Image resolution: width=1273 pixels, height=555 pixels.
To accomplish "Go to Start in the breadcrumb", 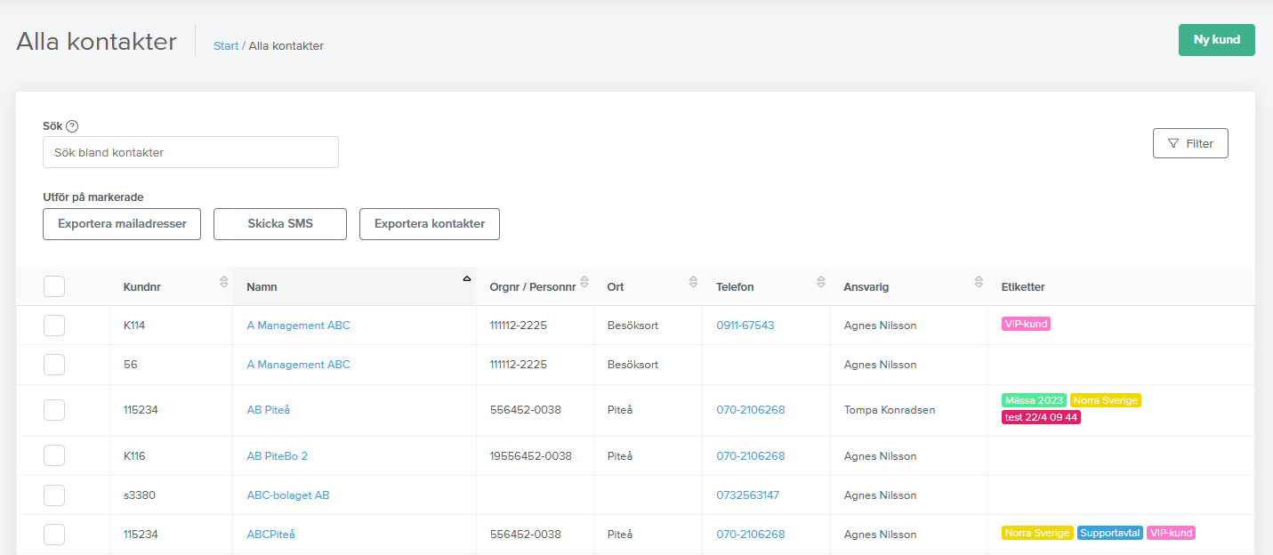I will click(226, 45).
